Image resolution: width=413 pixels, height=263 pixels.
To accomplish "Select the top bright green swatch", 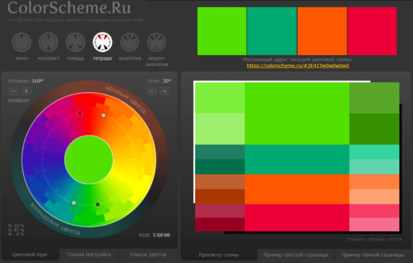I will (222, 31).
